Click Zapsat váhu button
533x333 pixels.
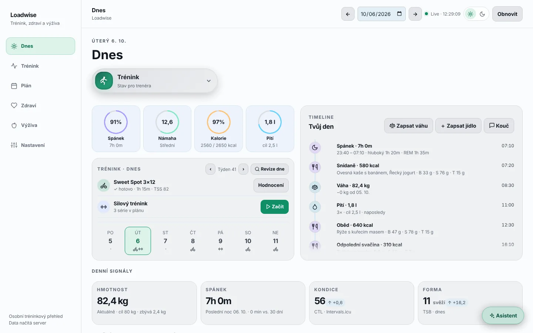[x=408, y=126]
